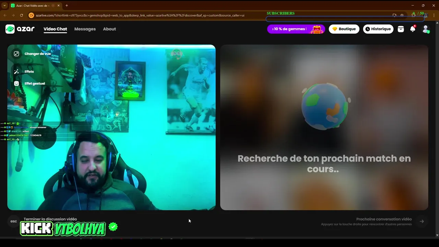Open the Effets magic wand option
The width and height of the screenshot is (439, 247).
point(16,71)
